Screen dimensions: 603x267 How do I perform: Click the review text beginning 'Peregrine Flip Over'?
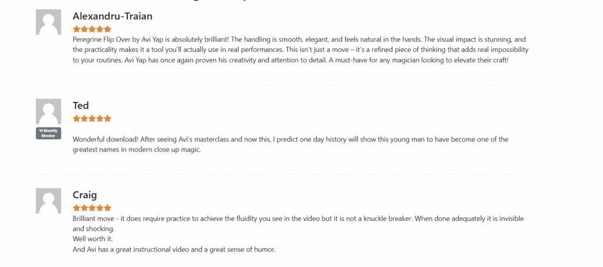[x=300, y=50]
